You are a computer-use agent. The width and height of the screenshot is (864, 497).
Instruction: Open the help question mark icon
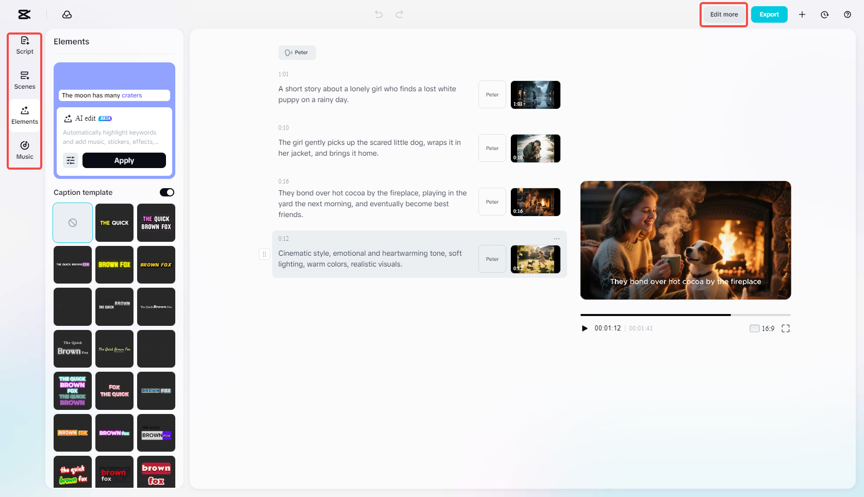point(847,14)
